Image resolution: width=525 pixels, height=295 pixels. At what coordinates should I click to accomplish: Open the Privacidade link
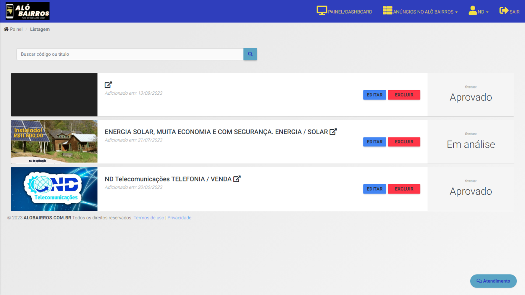(179, 218)
